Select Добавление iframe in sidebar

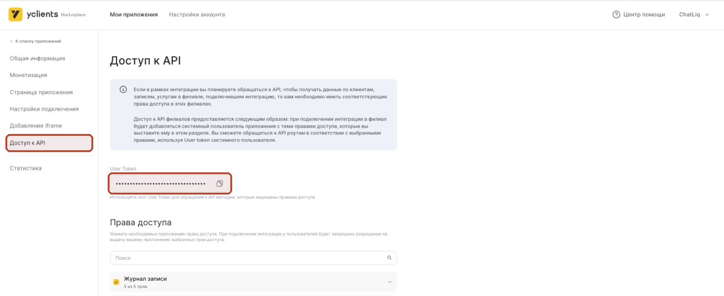[x=36, y=125]
